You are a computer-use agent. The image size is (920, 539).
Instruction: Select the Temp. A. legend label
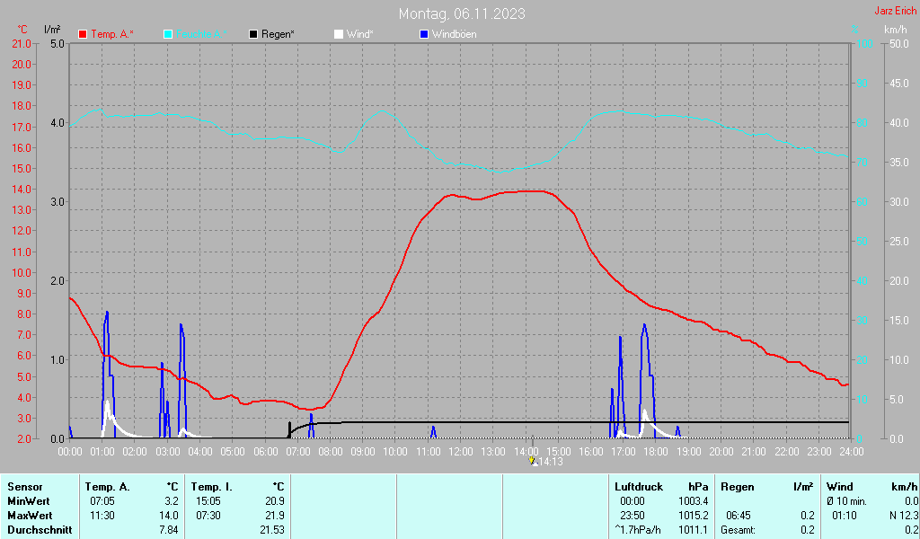click(112, 34)
